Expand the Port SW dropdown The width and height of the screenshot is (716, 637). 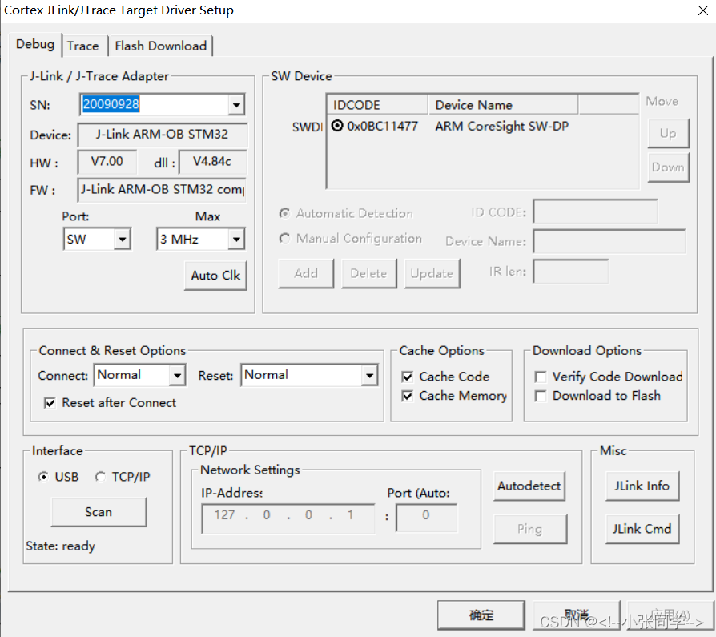coord(122,239)
